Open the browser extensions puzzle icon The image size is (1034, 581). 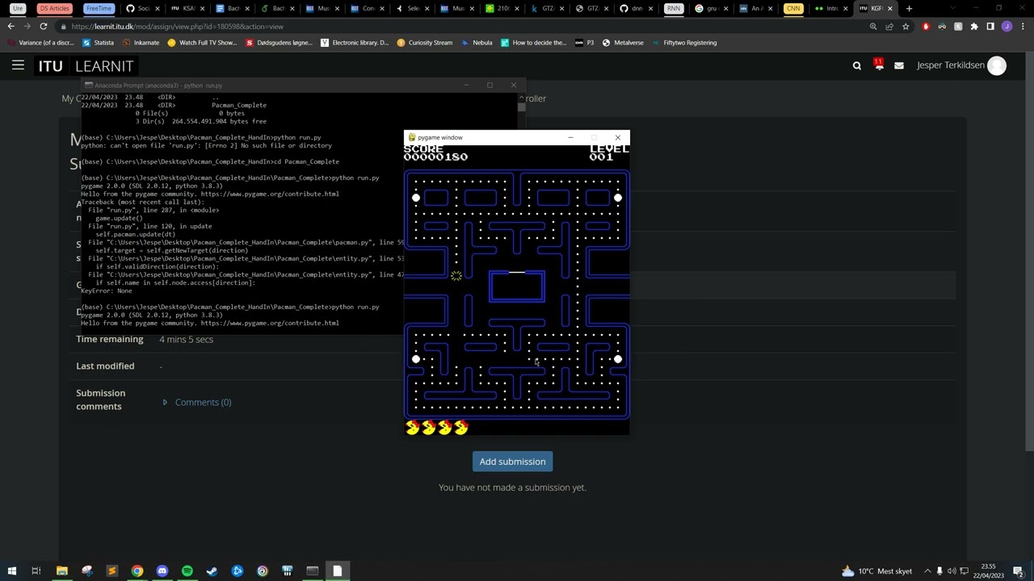pyautogui.click(x=974, y=27)
